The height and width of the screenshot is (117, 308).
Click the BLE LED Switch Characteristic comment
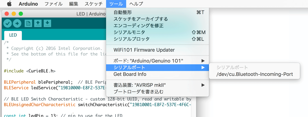(98, 99)
